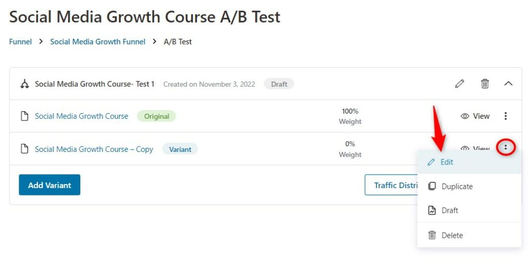Open the Social Media Growth Course – Copy link

pos(94,149)
